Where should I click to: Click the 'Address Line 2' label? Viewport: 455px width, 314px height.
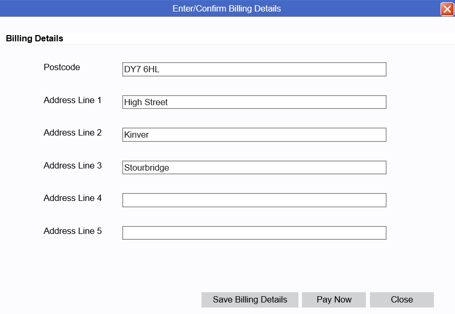point(73,132)
